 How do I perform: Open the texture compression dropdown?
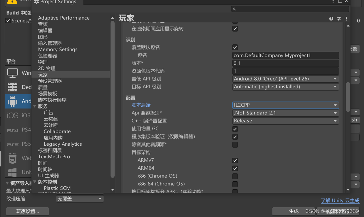coord(80,199)
